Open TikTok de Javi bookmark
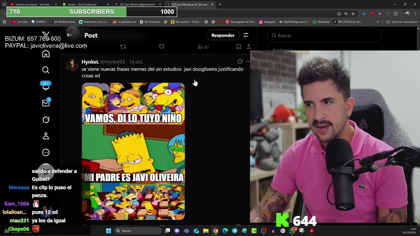Screen dimensions: 420x236 tap(348, 22)
